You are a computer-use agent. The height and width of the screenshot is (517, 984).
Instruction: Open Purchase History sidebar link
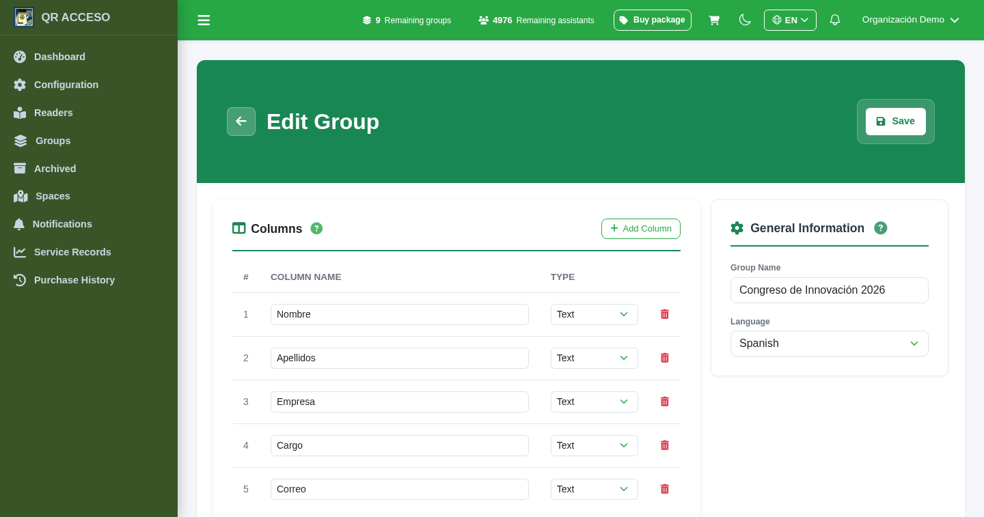pos(74,280)
